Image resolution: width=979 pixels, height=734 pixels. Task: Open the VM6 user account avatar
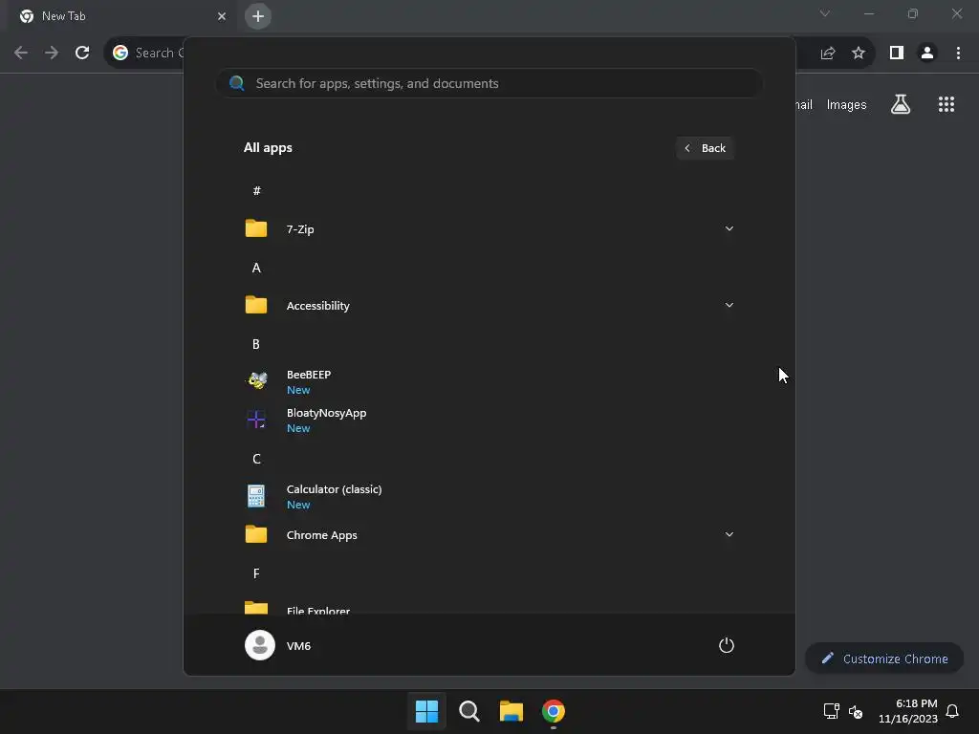coord(260,645)
